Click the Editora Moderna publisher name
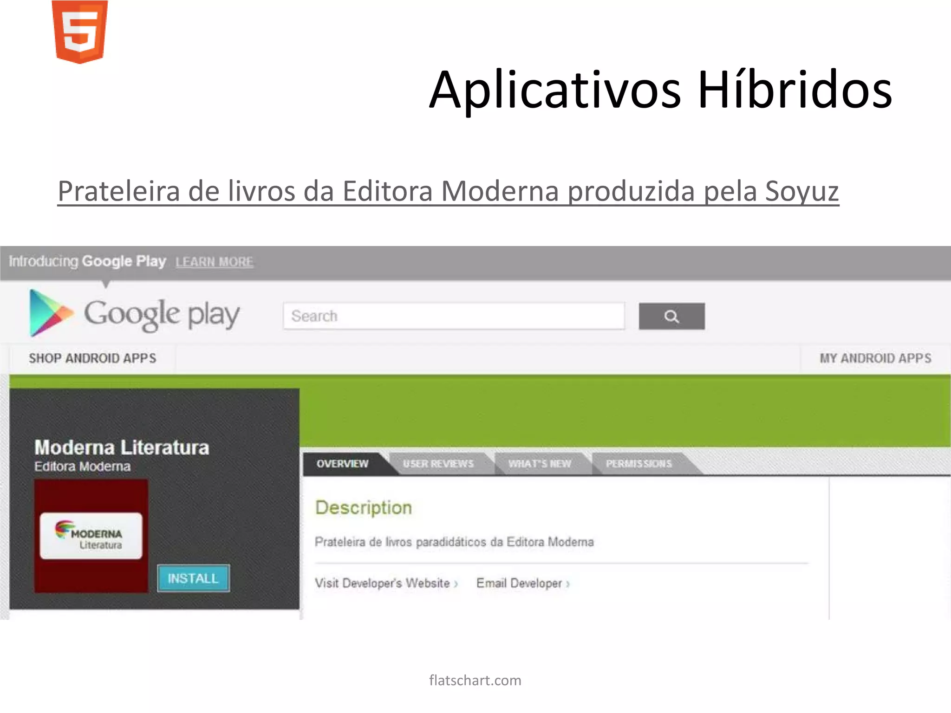This screenshot has height=713, width=951. (82, 467)
